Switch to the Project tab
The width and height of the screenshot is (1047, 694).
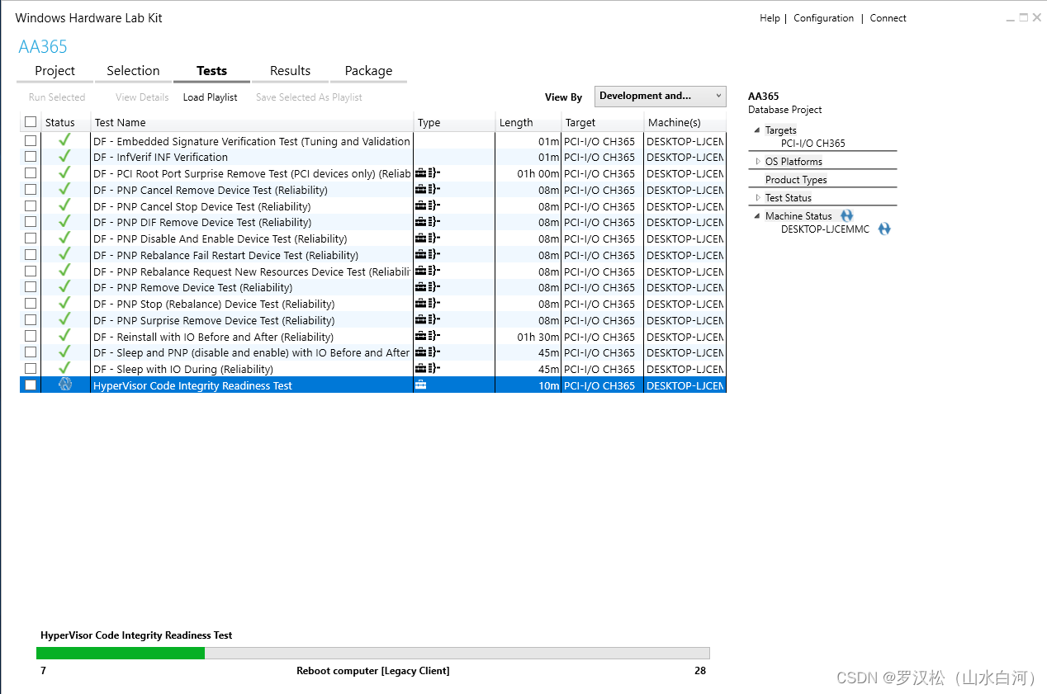click(x=55, y=71)
